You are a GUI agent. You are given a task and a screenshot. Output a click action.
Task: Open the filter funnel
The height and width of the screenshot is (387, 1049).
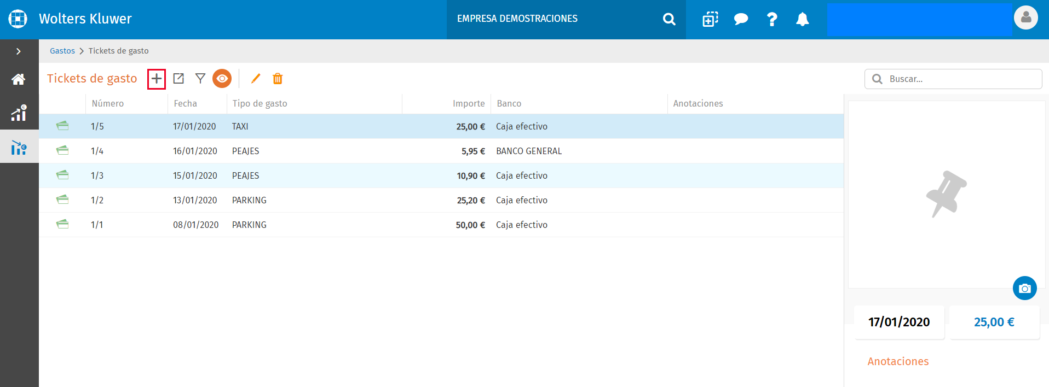200,79
